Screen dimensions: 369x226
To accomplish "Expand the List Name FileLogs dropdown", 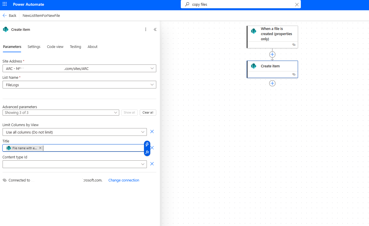I will [152, 85].
